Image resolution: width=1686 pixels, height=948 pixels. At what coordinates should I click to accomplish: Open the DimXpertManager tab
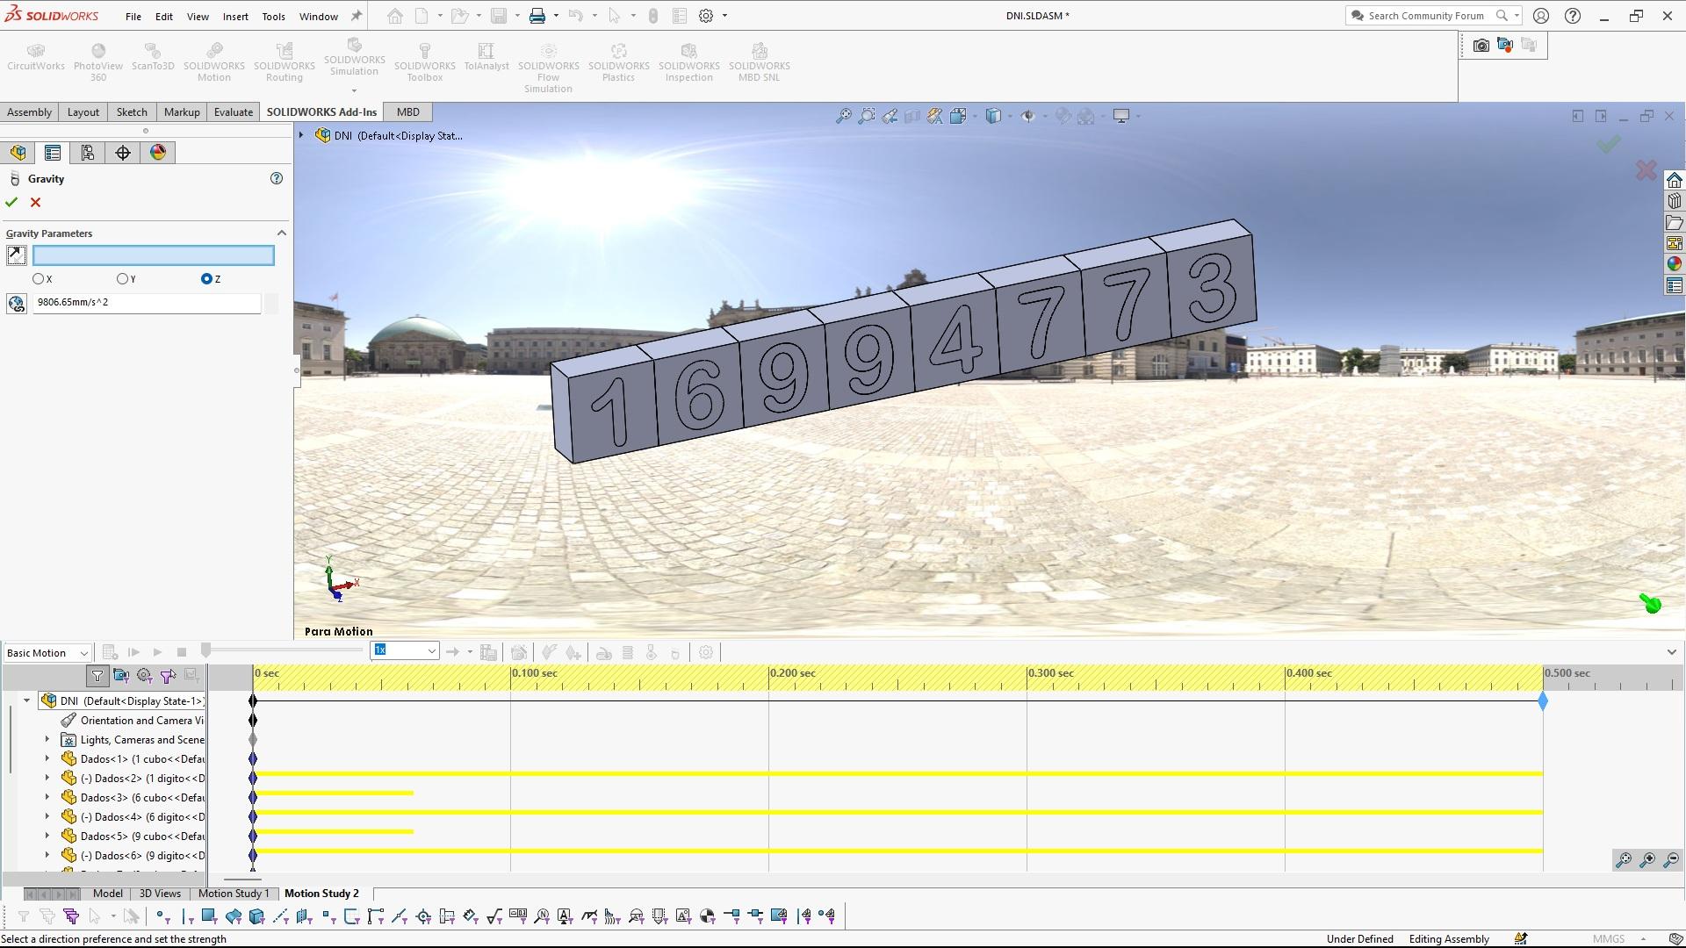coord(123,153)
